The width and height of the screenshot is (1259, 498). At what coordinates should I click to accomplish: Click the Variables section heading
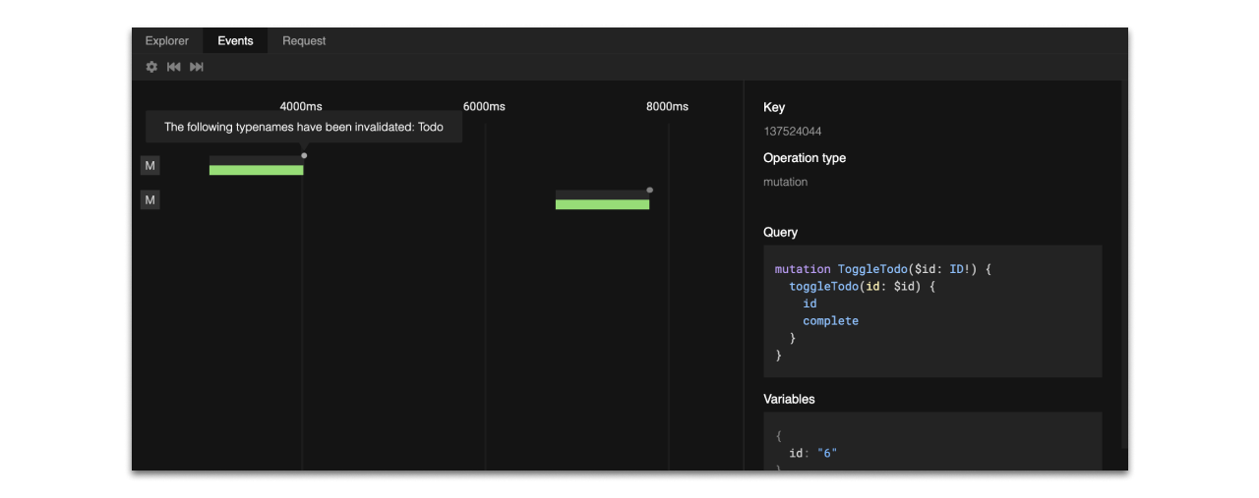coord(789,400)
